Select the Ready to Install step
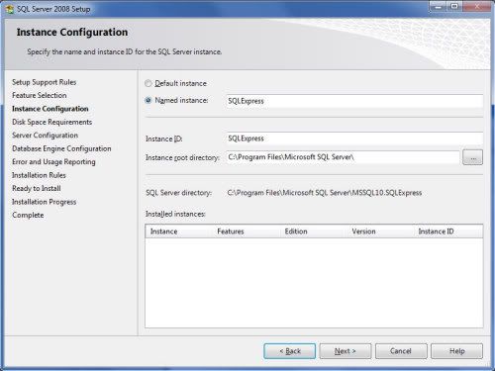Screen dimensions: 495x371 [x=37, y=188]
